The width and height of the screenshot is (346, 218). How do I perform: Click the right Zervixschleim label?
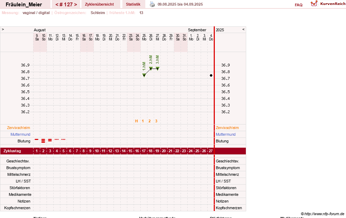(x=227, y=128)
